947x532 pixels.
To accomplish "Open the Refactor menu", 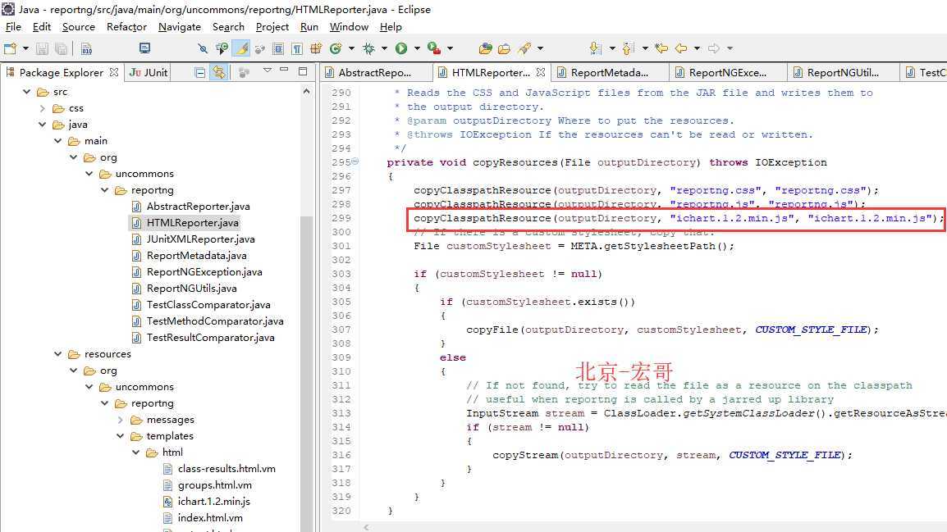I will pos(126,26).
